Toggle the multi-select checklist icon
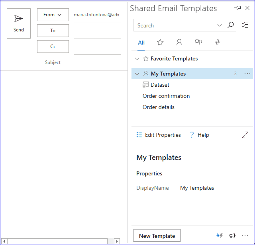The height and width of the screenshot is (245, 255). coord(245,25)
